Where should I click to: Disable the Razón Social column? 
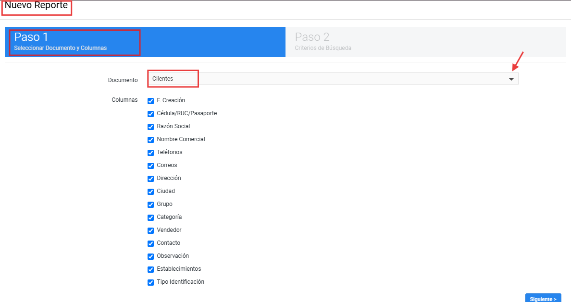coord(150,127)
